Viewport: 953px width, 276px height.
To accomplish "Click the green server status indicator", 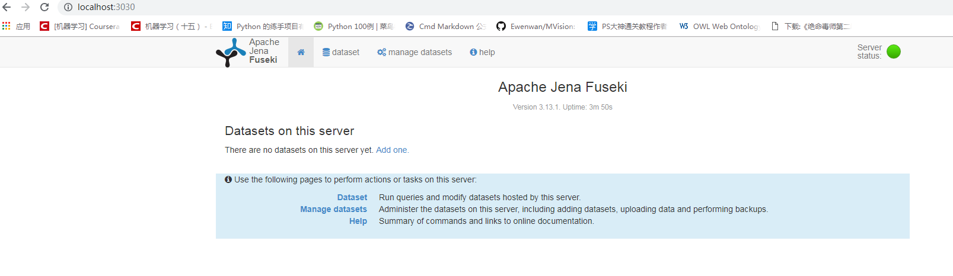I will pos(893,52).
